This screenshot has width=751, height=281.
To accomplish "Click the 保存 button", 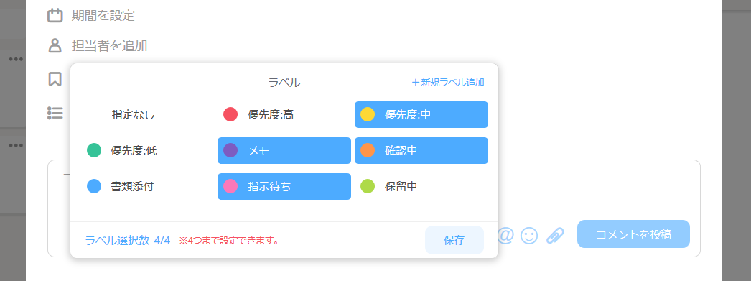I will click(454, 240).
